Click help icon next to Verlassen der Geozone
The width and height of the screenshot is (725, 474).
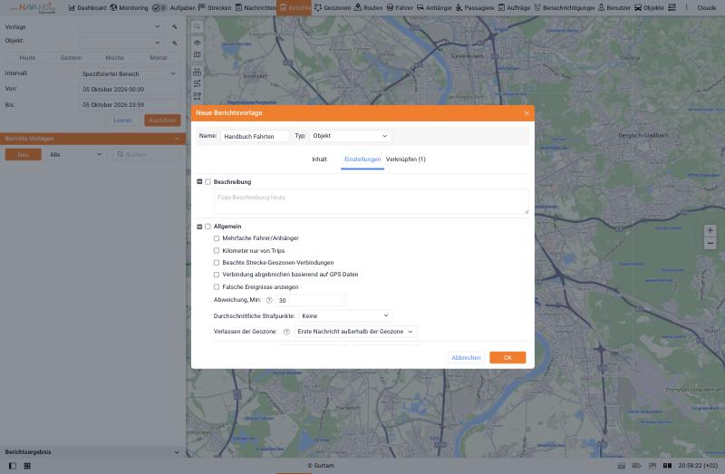(x=286, y=332)
